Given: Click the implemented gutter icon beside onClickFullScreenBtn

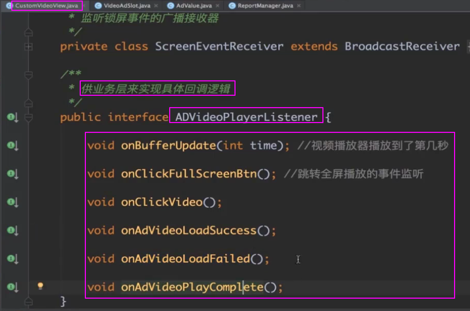Looking at the screenshot, I should (12, 174).
